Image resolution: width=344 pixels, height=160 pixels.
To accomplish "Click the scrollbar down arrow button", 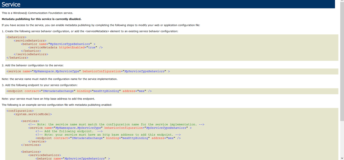I will click(342, 158).
